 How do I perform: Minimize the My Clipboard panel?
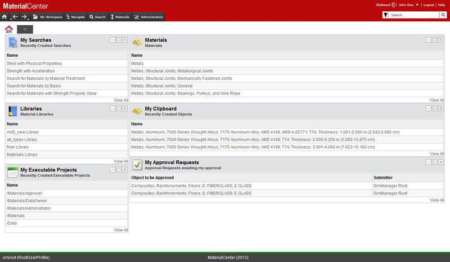[429, 109]
